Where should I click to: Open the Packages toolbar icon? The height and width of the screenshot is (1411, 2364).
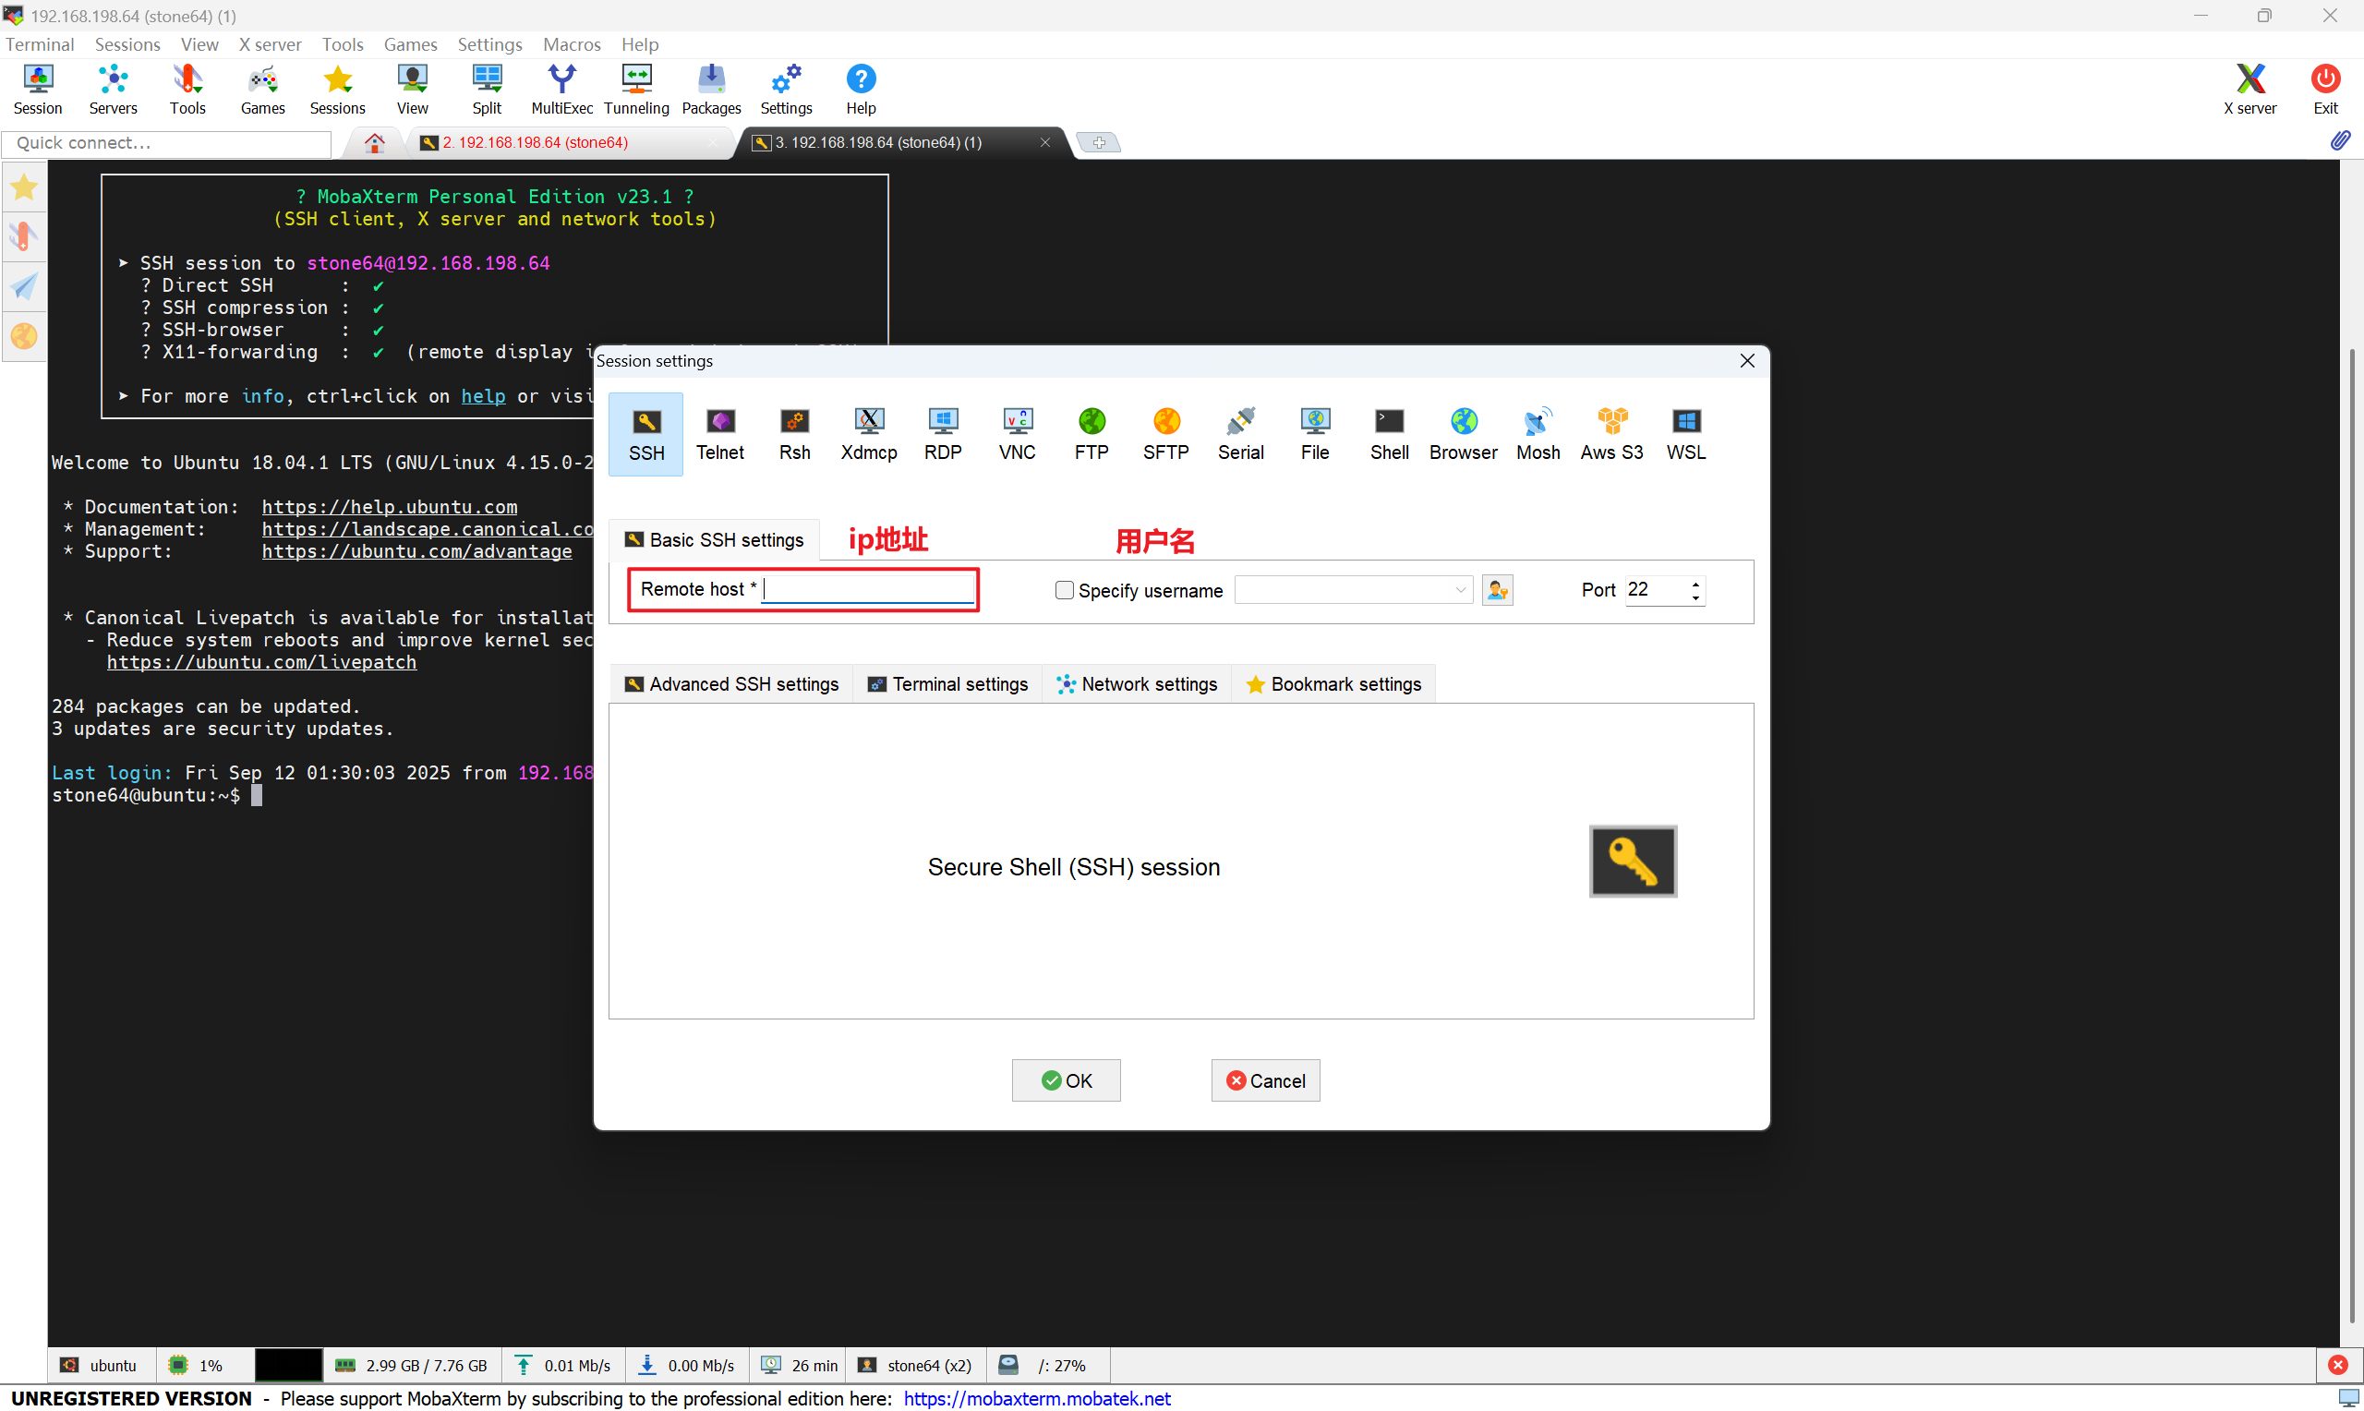711,90
